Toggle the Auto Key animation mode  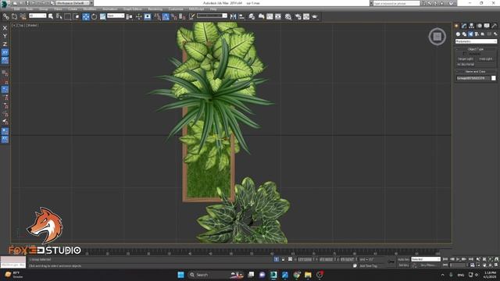pos(403,259)
